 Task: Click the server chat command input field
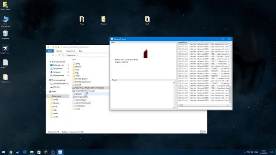(204, 108)
